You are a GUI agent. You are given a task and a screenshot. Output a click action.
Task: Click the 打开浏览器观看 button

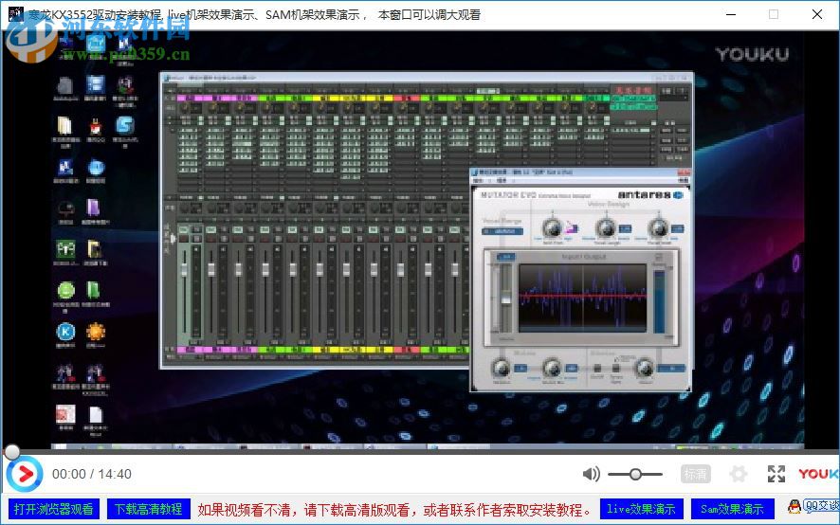point(54,509)
